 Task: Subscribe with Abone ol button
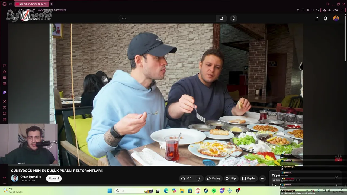54,178
